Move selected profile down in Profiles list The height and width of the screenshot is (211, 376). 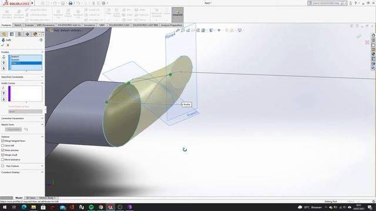[4, 68]
